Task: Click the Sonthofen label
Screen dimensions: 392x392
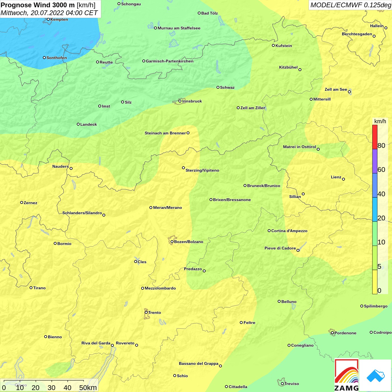Action: pyautogui.click(x=57, y=58)
